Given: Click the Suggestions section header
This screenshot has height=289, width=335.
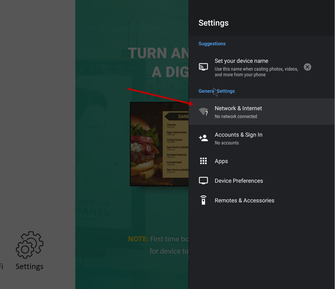Looking at the screenshot, I should pos(212,44).
